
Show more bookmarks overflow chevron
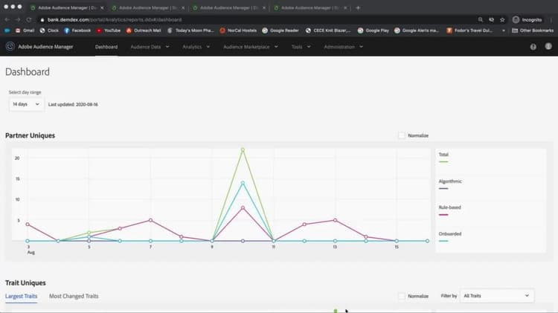pyautogui.click(x=503, y=30)
